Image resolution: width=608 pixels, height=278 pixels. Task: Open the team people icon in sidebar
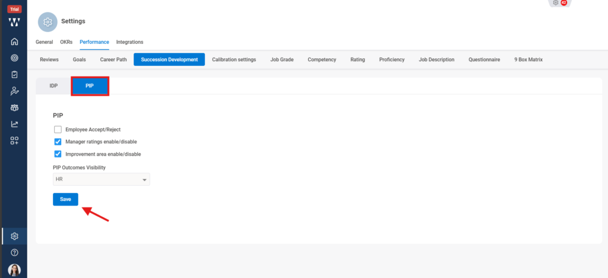click(x=14, y=108)
